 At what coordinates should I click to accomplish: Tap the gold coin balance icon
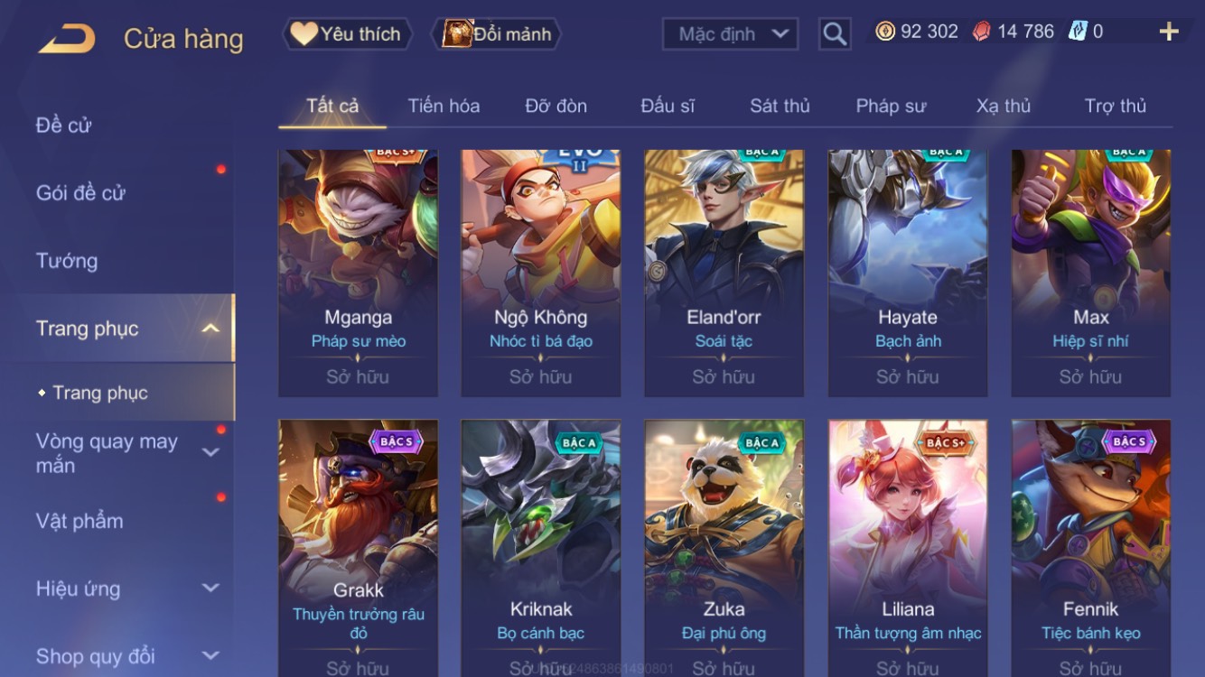pyautogui.click(x=885, y=32)
